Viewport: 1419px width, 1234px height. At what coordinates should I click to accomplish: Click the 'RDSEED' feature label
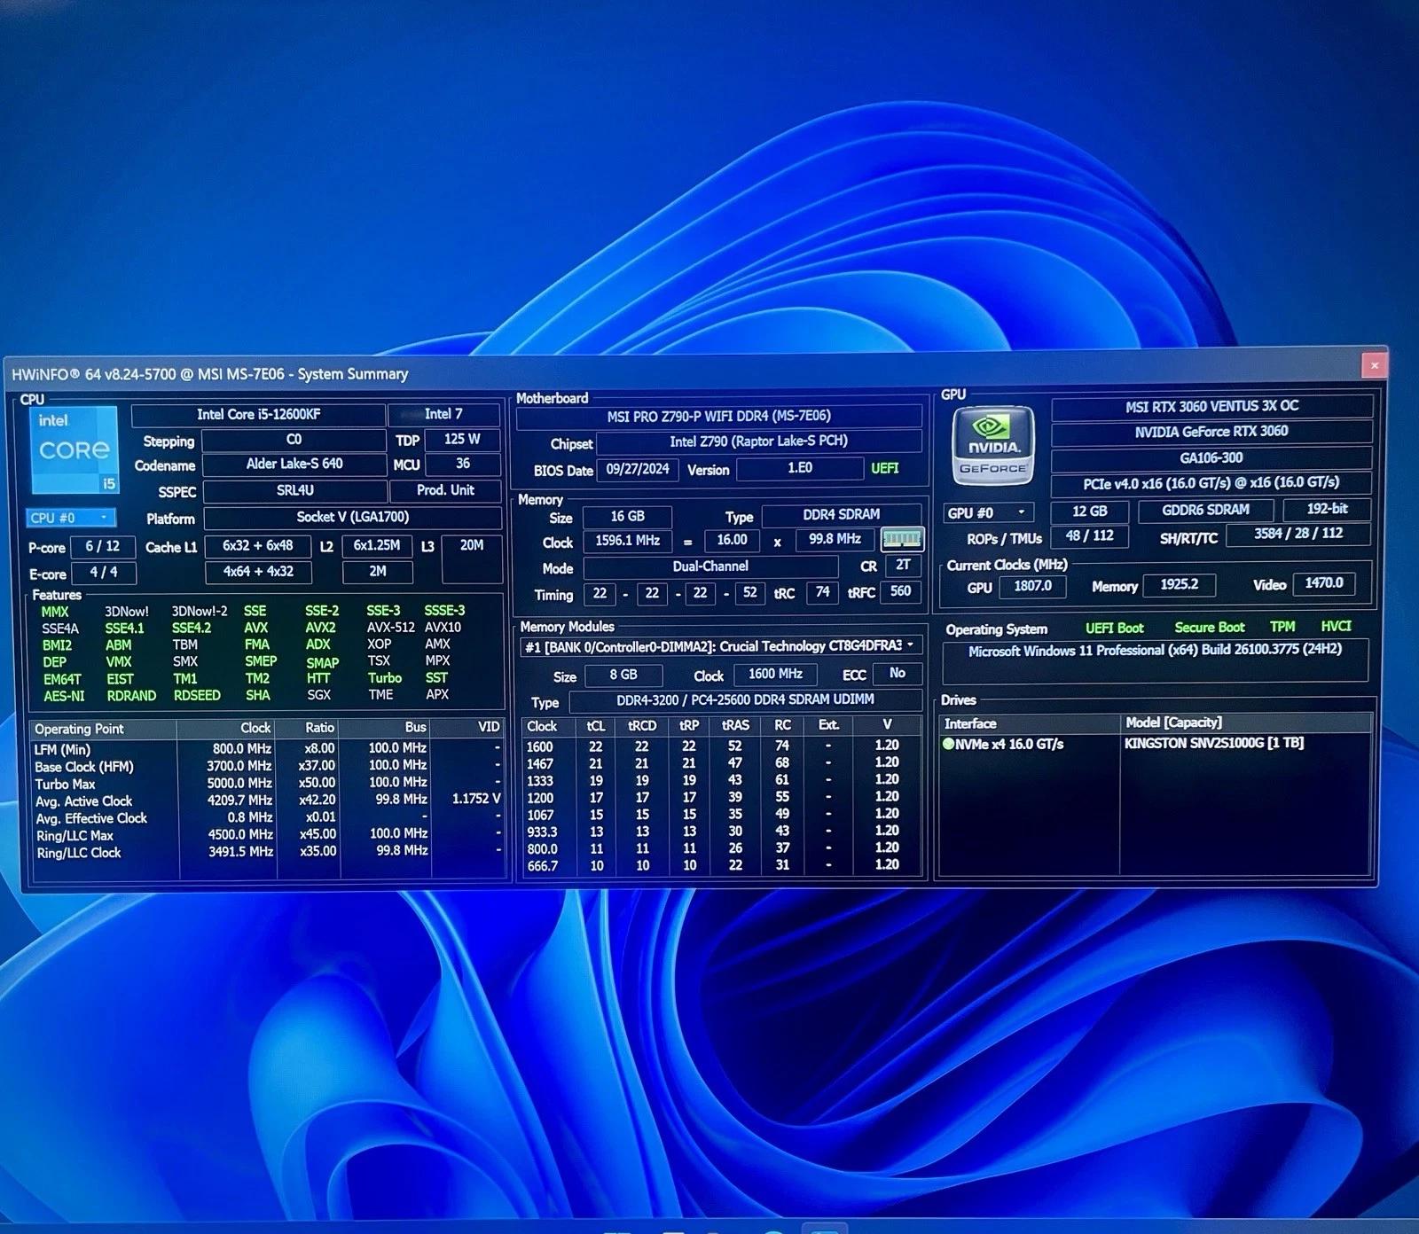pyautogui.click(x=197, y=696)
